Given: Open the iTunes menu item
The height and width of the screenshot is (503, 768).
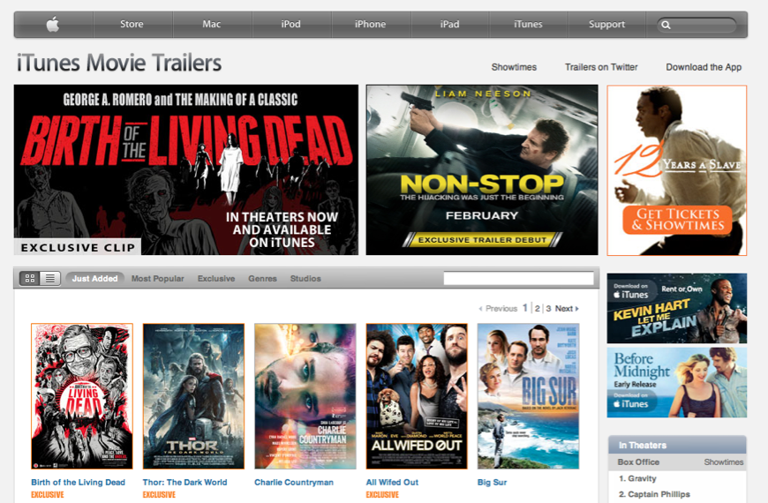Looking at the screenshot, I should click(x=528, y=24).
